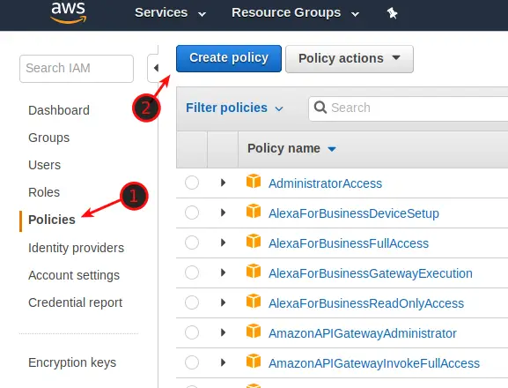Click the AlexaForBusinessGatewayExecution policy box icon
Image resolution: width=508 pixels, height=388 pixels.
click(254, 271)
